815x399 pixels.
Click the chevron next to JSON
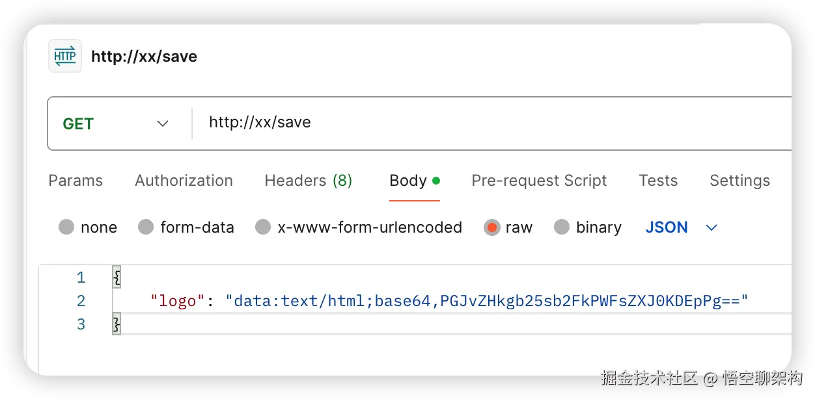[711, 227]
